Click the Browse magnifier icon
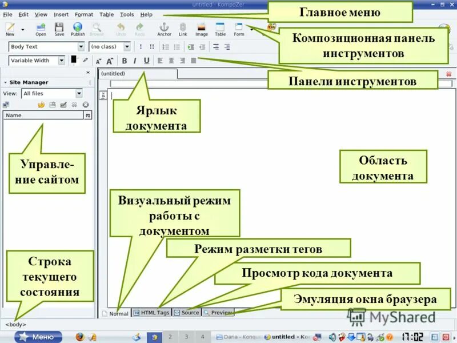The image size is (457, 343). pos(97,29)
